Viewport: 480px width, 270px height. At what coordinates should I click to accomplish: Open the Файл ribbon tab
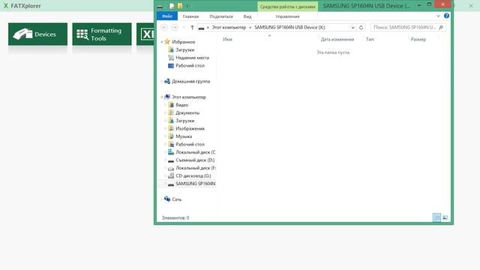(167, 16)
